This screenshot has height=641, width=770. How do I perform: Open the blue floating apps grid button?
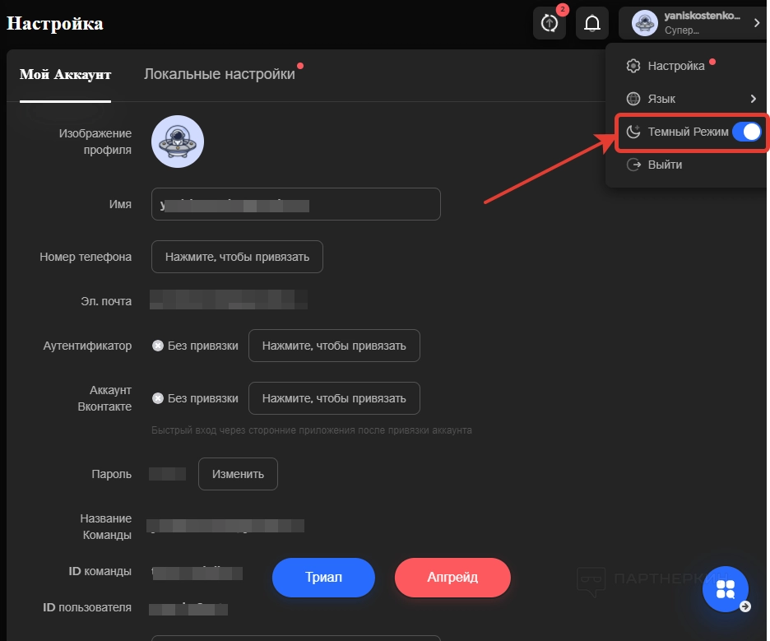pyautogui.click(x=725, y=588)
